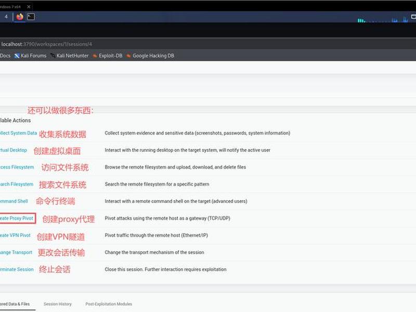
Task: Click the 'Change the transport mechanism' description
Action: coord(154,252)
